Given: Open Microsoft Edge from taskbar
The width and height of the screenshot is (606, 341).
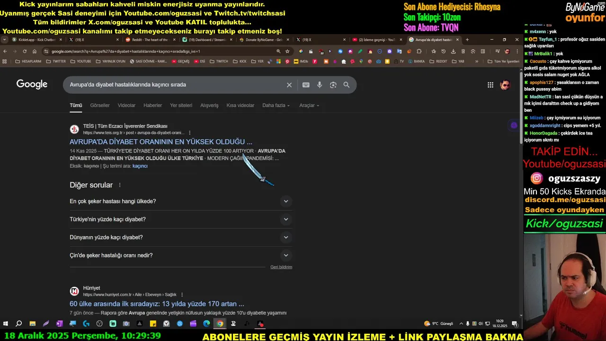Looking at the screenshot, I should coord(206,323).
